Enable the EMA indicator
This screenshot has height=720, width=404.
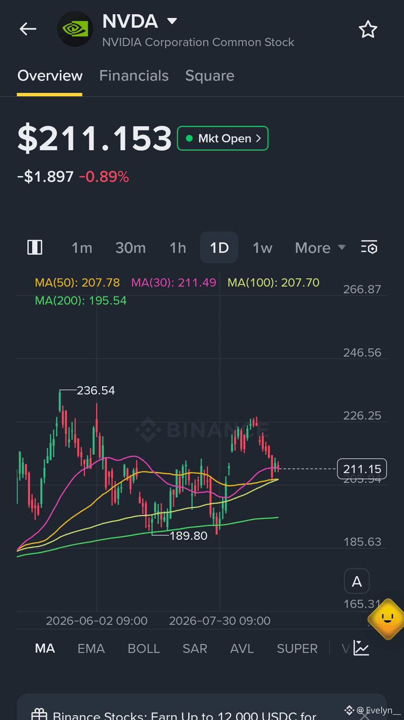pyautogui.click(x=91, y=648)
